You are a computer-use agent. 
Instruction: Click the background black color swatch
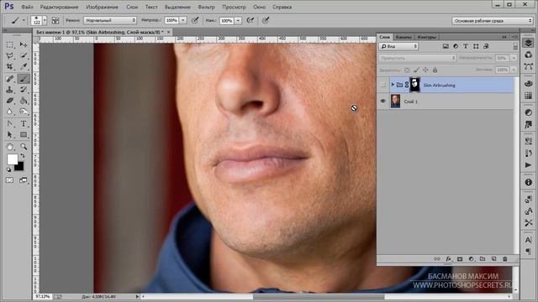click(x=19, y=167)
